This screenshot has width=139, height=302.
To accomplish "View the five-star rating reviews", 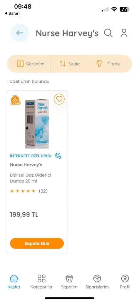I will tap(29, 191).
